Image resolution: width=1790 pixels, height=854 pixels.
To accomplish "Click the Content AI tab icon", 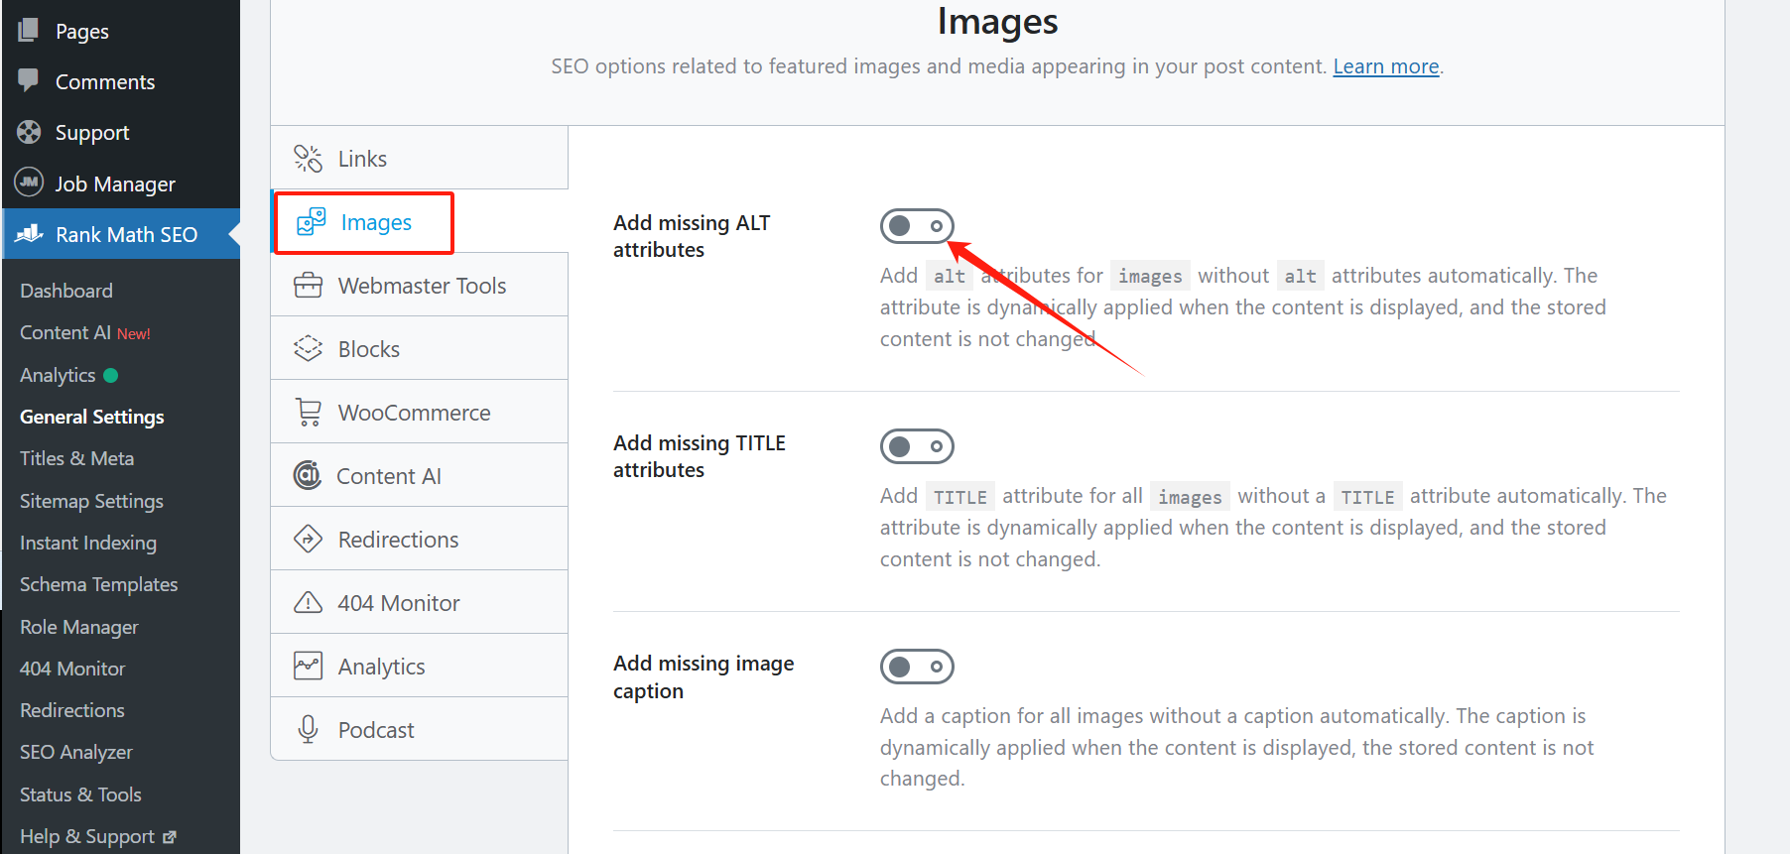I will click(x=308, y=476).
